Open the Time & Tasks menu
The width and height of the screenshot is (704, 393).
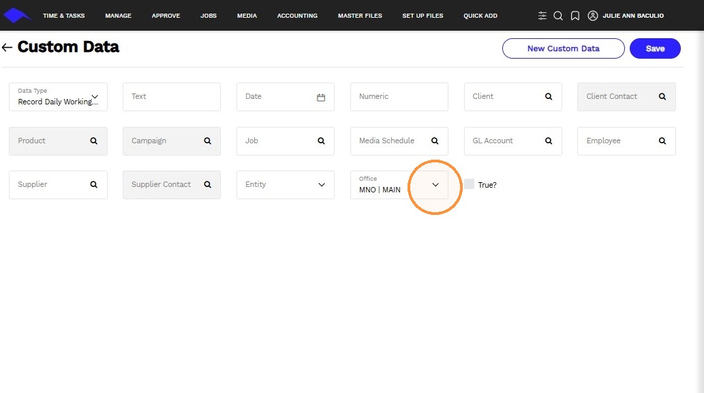(64, 16)
